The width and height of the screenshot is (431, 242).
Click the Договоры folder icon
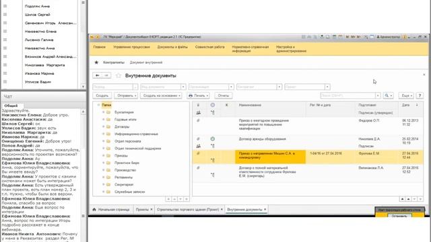tap(108, 127)
